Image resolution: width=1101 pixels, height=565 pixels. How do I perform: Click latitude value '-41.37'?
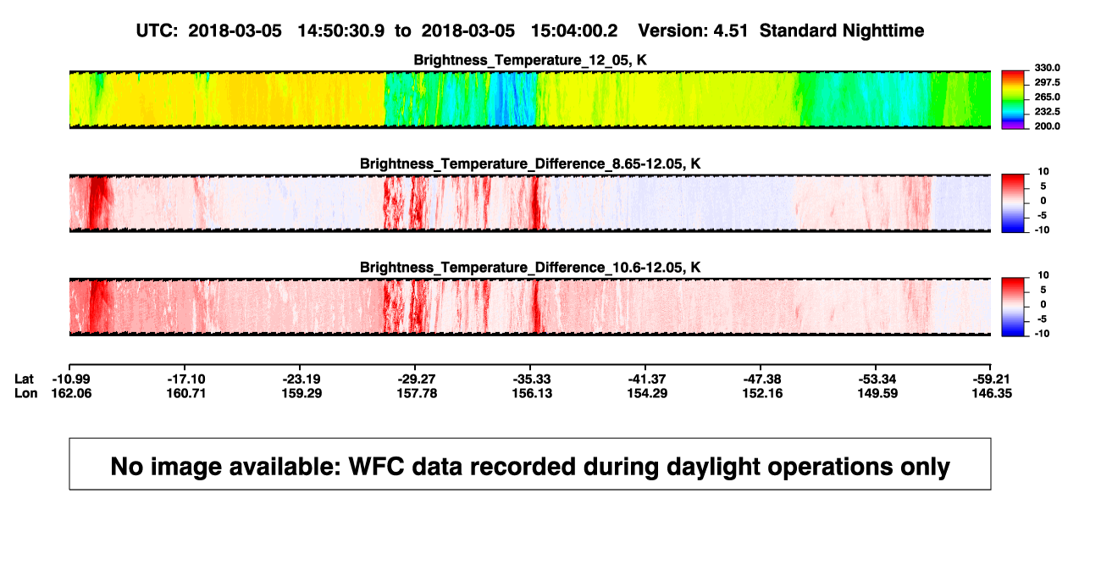pyautogui.click(x=647, y=379)
